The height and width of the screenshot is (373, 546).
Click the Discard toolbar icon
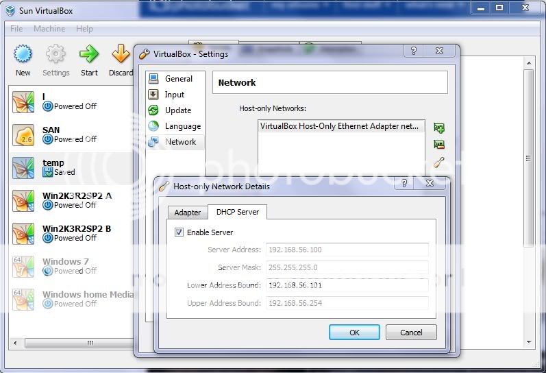[121, 55]
